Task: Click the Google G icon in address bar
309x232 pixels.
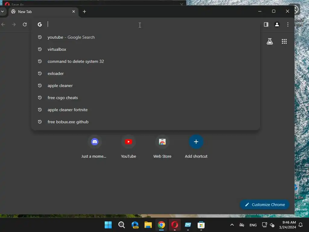Action: [x=40, y=24]
